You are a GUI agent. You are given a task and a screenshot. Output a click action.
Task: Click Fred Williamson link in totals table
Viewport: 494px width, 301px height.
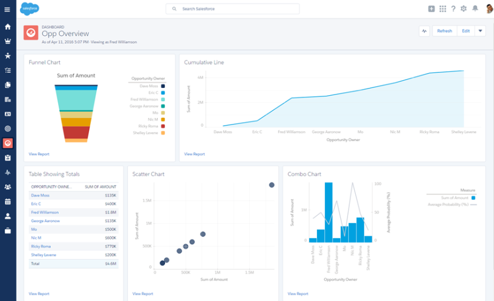click(45, 212)
